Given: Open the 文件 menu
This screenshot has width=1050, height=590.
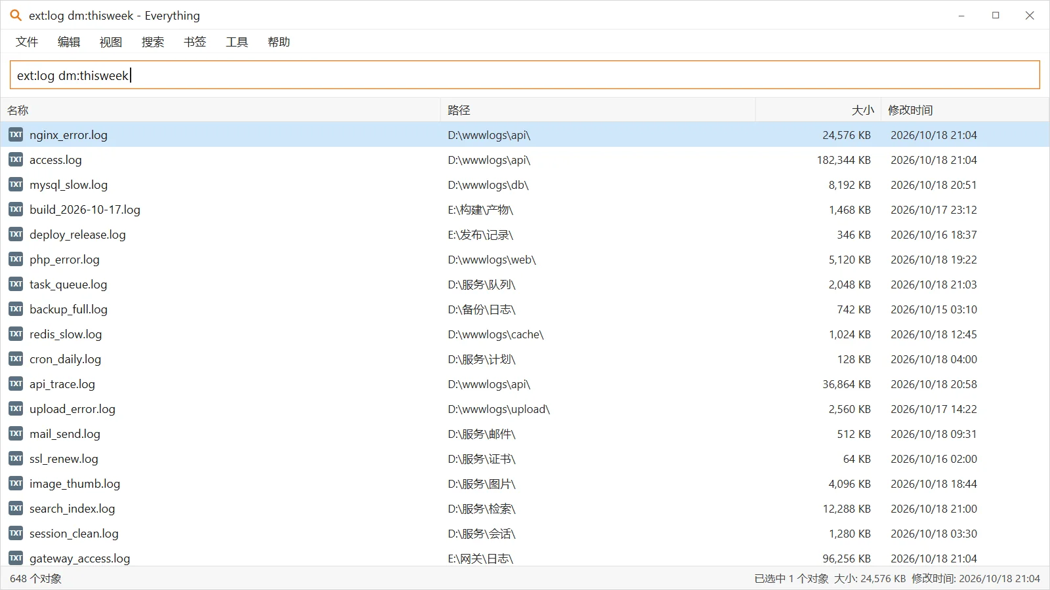Looking at the screenshot, I should coord(27,42).
